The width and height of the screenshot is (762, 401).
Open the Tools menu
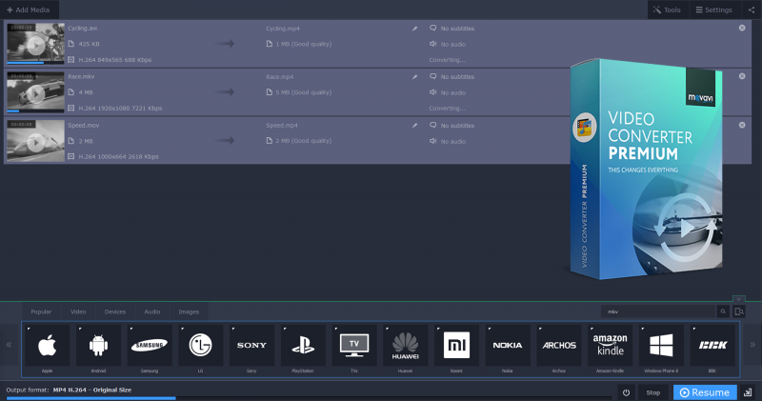point(668,10)
